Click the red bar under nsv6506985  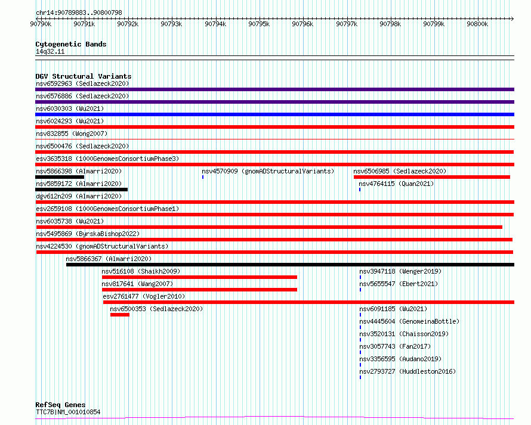pos(432,177)
